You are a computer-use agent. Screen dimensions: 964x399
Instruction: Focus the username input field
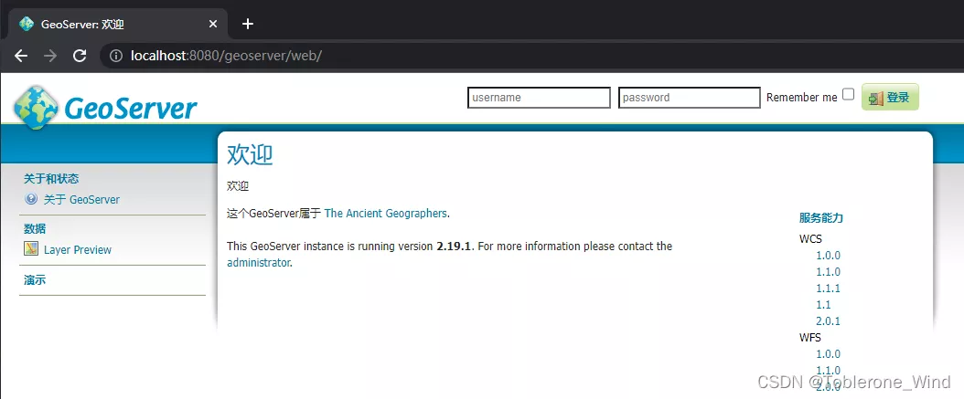(x=539, y=98)
